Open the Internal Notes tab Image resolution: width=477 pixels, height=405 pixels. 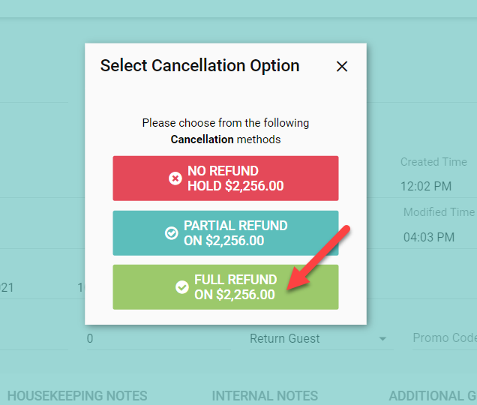point(265,396)
